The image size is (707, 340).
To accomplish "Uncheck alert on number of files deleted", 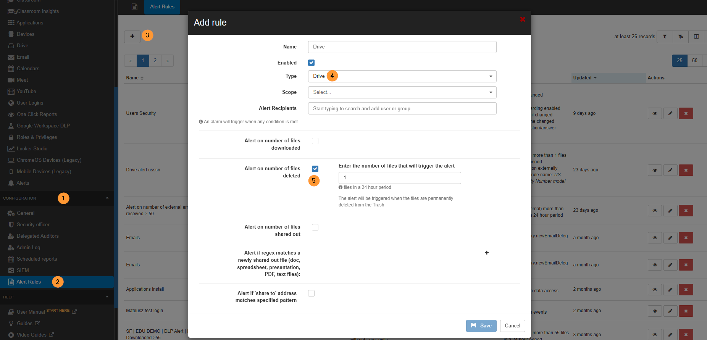I will click(x=315, y=169).
